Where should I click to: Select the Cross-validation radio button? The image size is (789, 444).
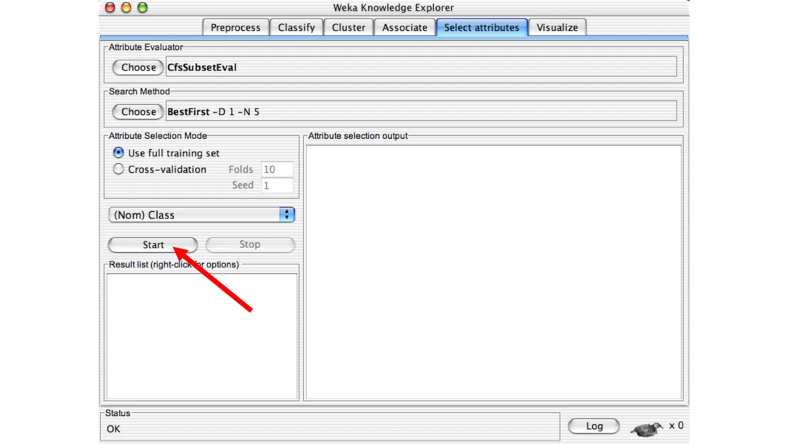point(119,169)
